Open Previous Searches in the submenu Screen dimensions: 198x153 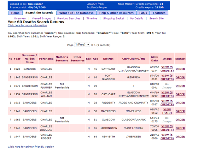pos(69,19)
